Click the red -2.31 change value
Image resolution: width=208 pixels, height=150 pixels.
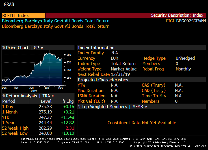click(x=69, y=128)
